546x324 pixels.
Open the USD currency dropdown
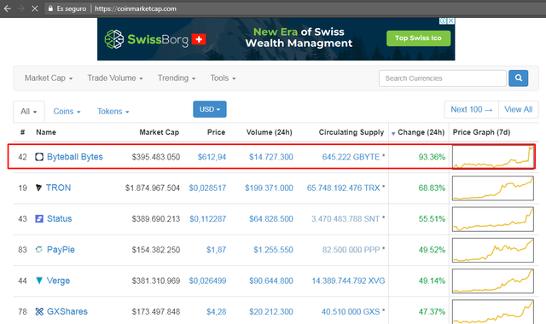click(210, 109)
